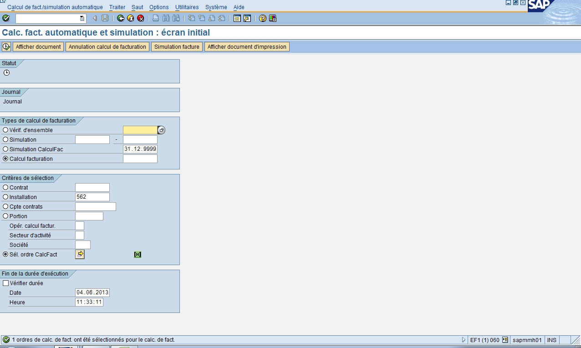Viewport: 581px width, 348px height.
Task: Open the Système menu
Action: tap(216, 7)
